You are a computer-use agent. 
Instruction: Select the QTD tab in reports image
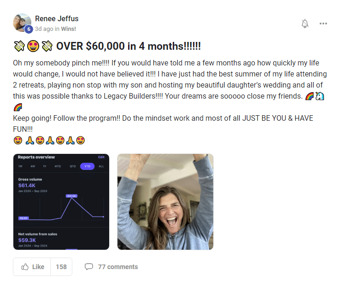coord(73,166)
